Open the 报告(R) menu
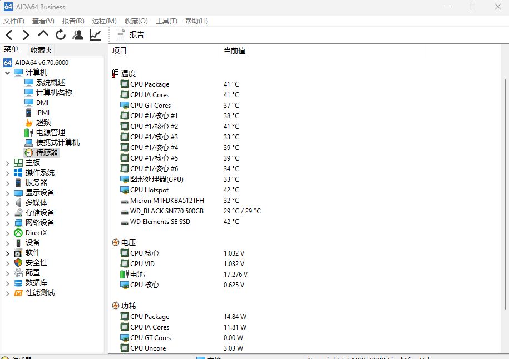 point(73,21)
